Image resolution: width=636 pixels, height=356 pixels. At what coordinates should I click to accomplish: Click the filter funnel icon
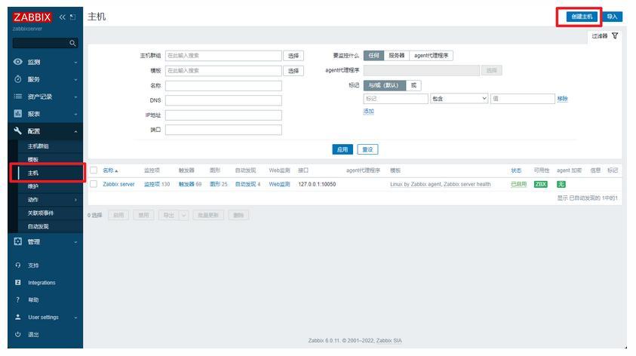click(615, 35)
